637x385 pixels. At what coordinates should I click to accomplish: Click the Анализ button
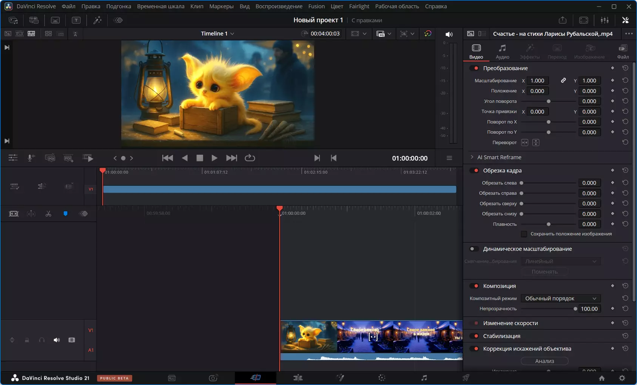click(x=544, y=361)
